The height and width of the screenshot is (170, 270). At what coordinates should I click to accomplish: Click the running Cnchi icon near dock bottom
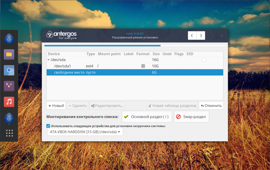[9, 118]
